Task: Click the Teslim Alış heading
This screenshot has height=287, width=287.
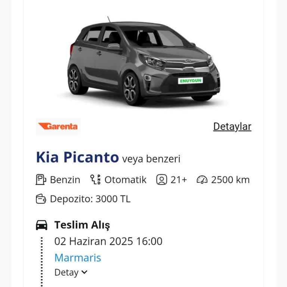Action: pos(82,225)
